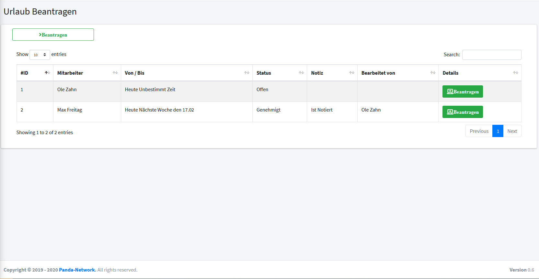Image resolution: width=539 pixels, height=279 pixels.
Task: Go to Previous page of entries
Action: pyautogui.click(x=479, y=131)
